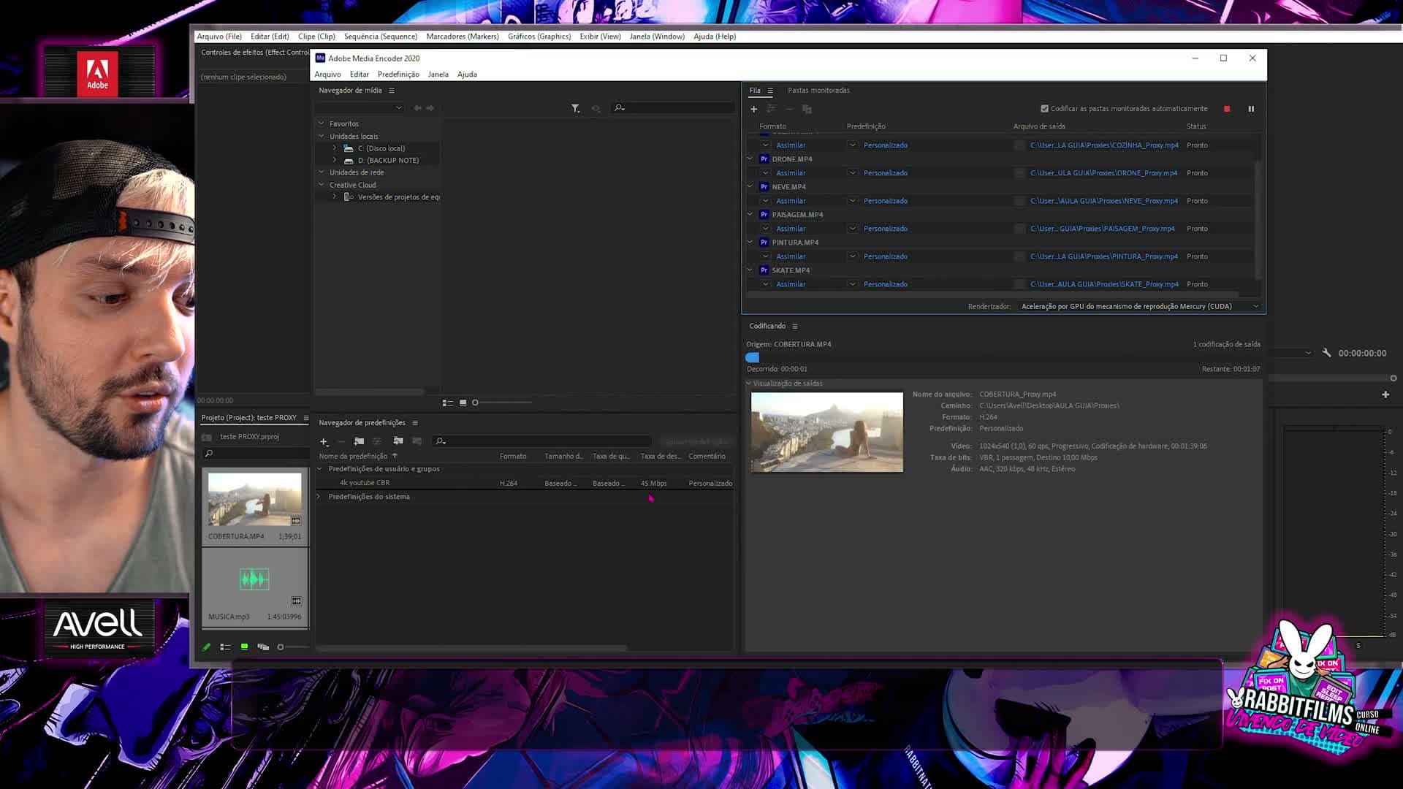Toggle automatic encoding of watched folders
1403x789 pixels.
pos(1044,109)
